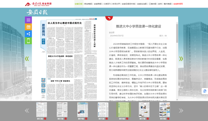Open the green mobile phone icon

[28, 41]
